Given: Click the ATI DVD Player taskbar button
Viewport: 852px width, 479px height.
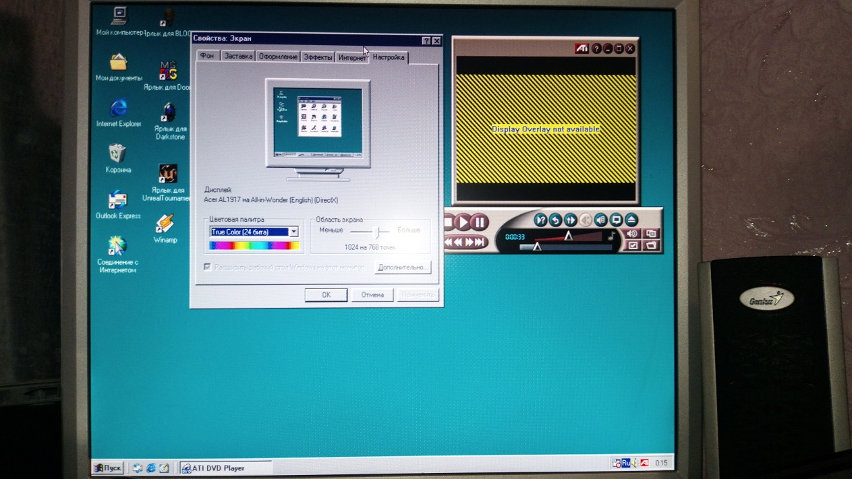Looking at the screenshot, I should (x=225, y=468).
